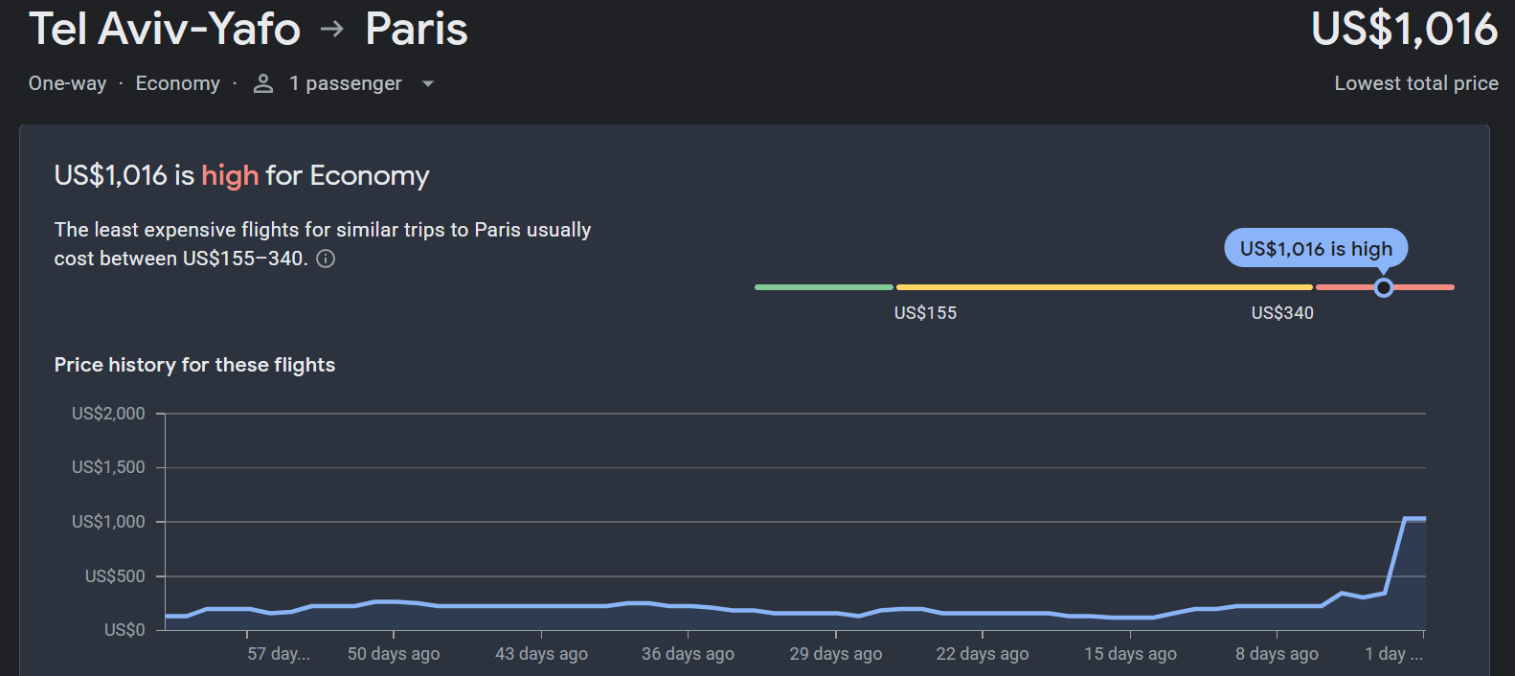The image size is (1515, 676).
Task: Click the price indicator dot on the range bar
Action: point(1383,287)
